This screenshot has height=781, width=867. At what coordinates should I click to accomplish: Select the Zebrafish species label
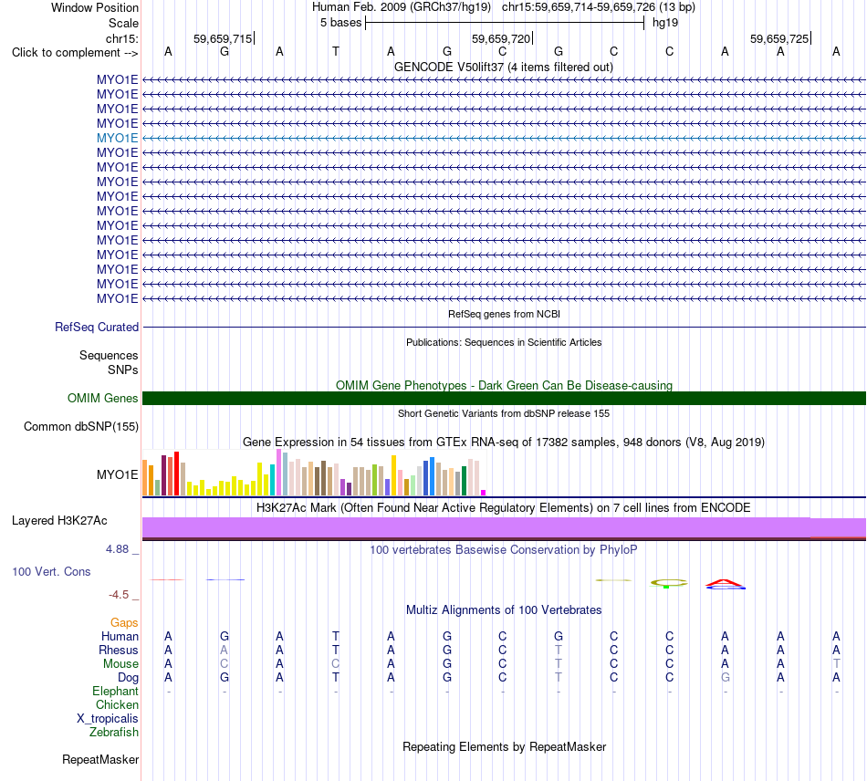click(x=114, y=733)
